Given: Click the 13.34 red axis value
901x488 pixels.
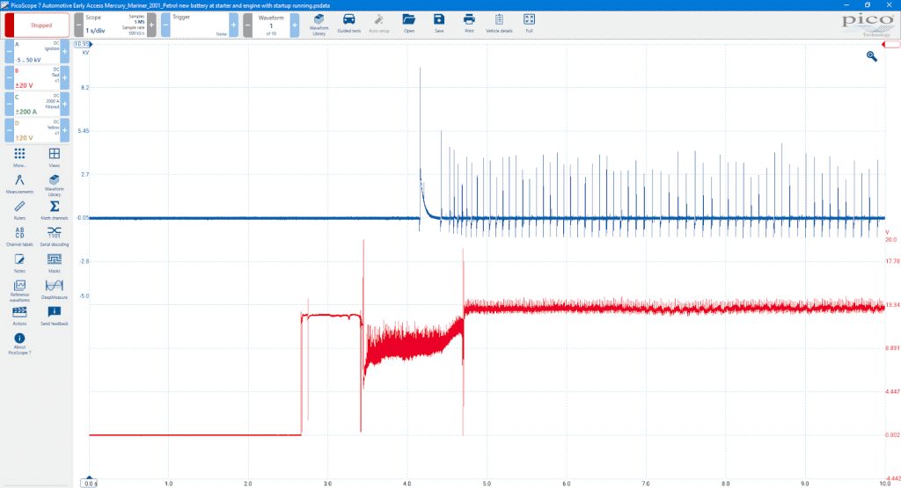Looking at the screenshot, I should pyautogui.click(x=892, y=305).
